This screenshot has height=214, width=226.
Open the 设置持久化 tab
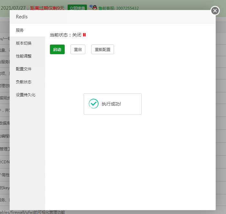point(27,95)
